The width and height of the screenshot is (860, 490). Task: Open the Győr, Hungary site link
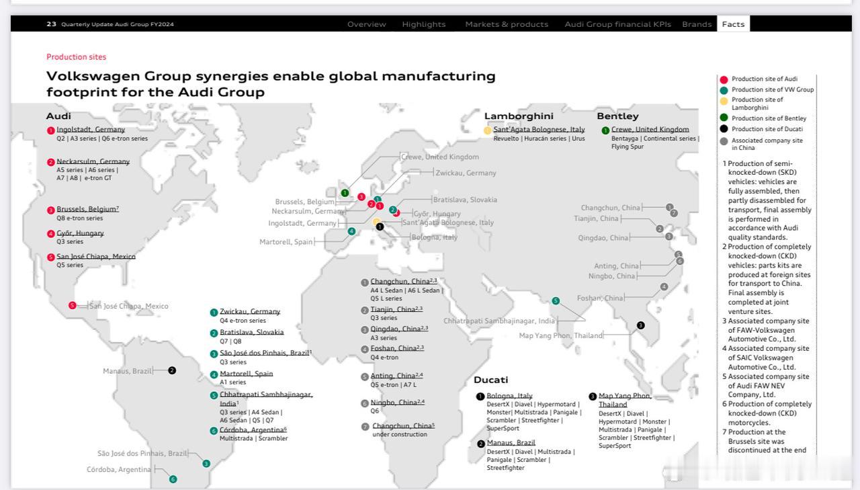point(80,233)
